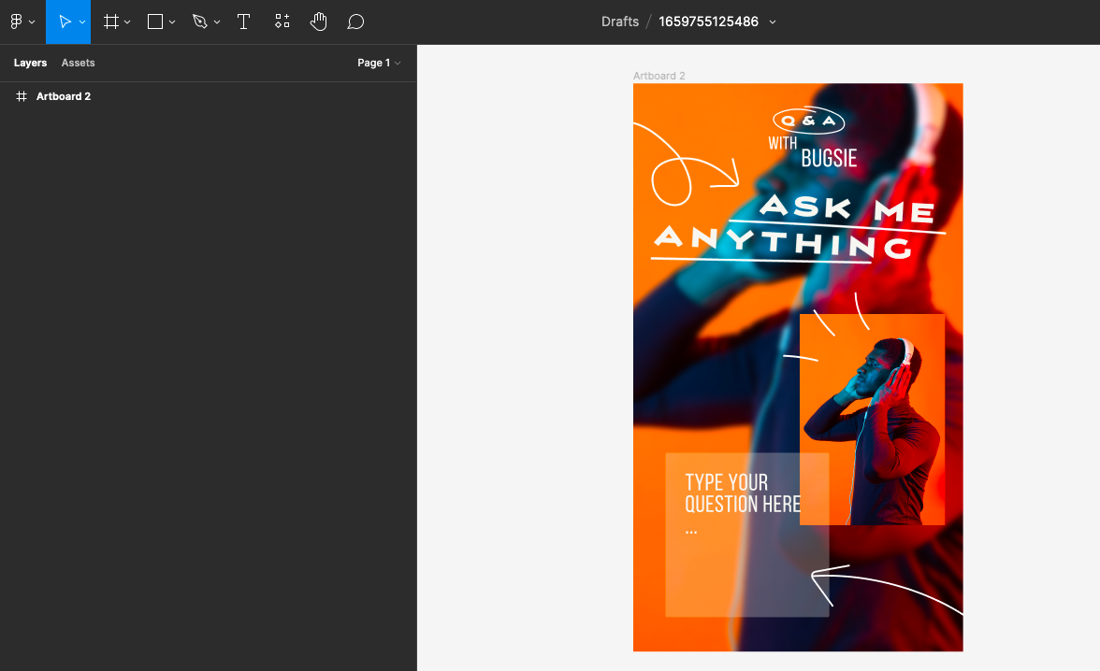Viewport: 1100px width, 671px height.
Task: Open the Resources/components panel
Action: coord(282,21)
